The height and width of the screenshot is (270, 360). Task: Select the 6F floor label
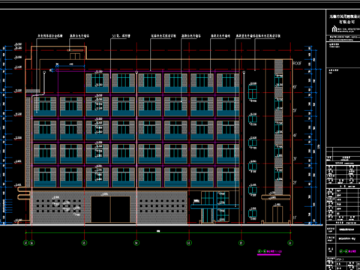click(x=295, y=87)
